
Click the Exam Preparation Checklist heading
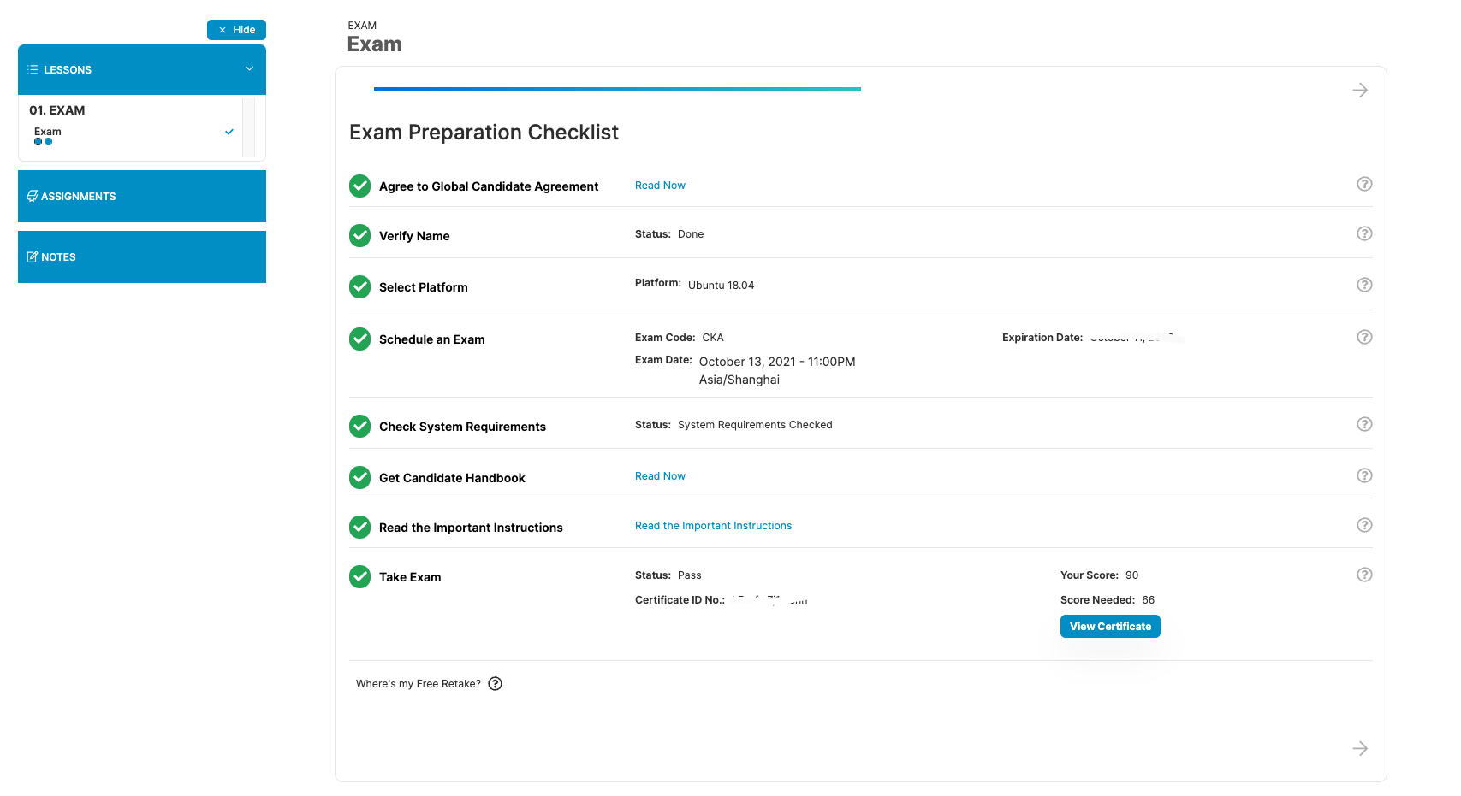[484, 133]
